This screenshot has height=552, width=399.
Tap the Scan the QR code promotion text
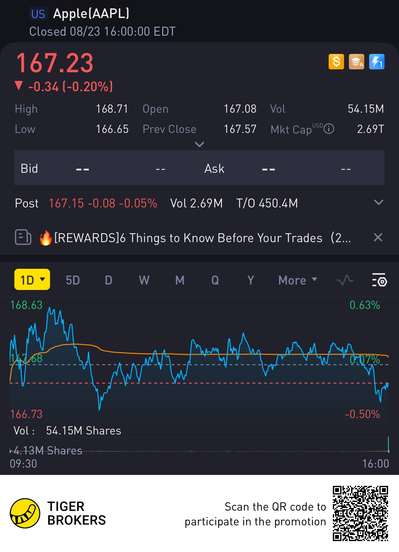255,514
